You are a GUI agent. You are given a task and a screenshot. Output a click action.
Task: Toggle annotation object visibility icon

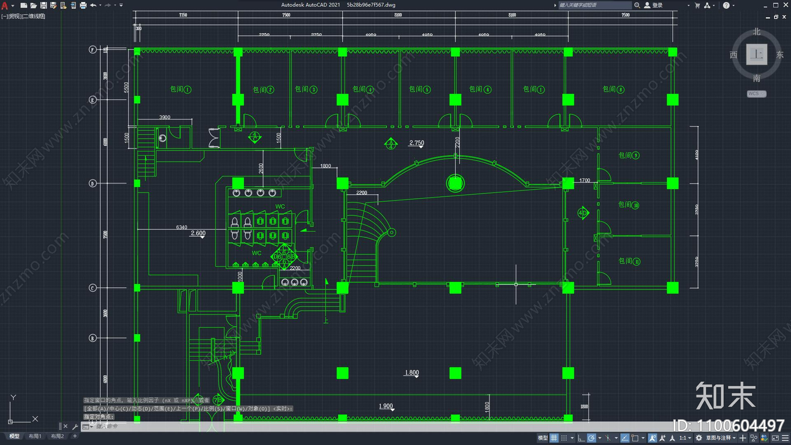point(653,438)
